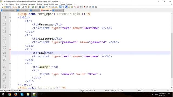Switch to the config.php tab
This screenshot has width=173, height=97.
coord(58,11)
